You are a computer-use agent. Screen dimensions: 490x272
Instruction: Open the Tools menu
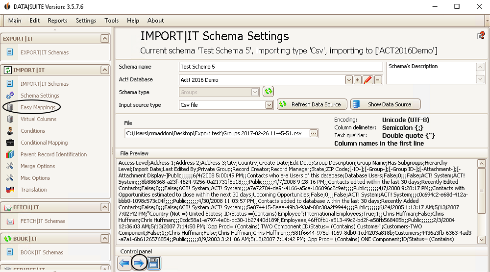(x=112, y=20)
